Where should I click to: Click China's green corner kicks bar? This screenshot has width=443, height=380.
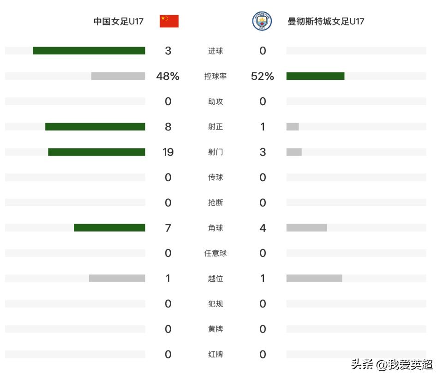[x=109, y=227]
